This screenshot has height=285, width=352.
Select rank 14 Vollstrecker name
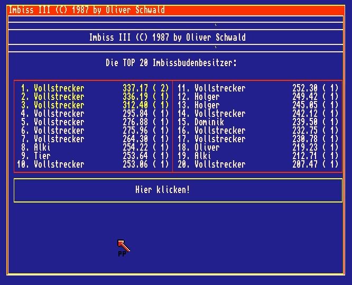[x=220, y=113]
